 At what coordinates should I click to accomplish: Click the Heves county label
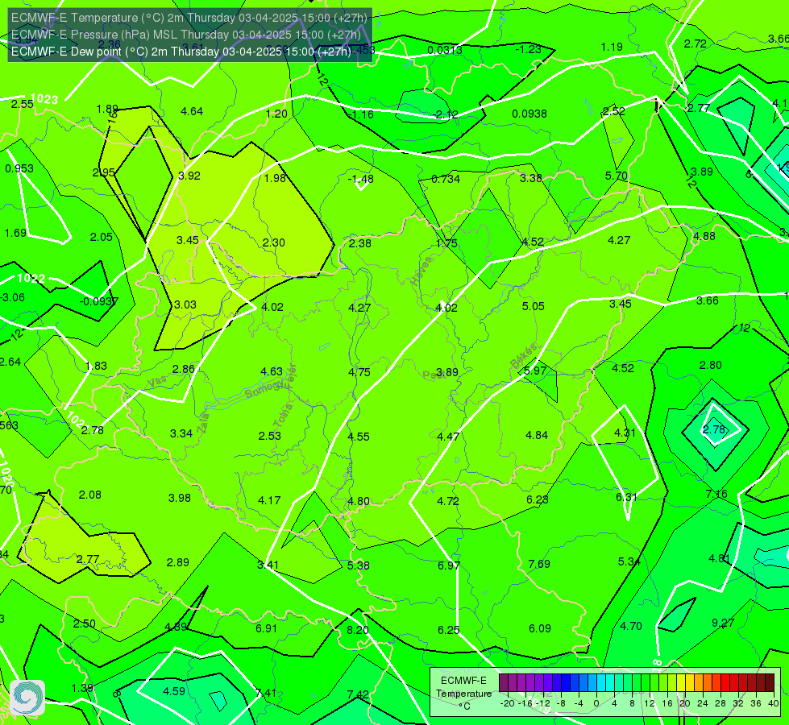[421, 271]
